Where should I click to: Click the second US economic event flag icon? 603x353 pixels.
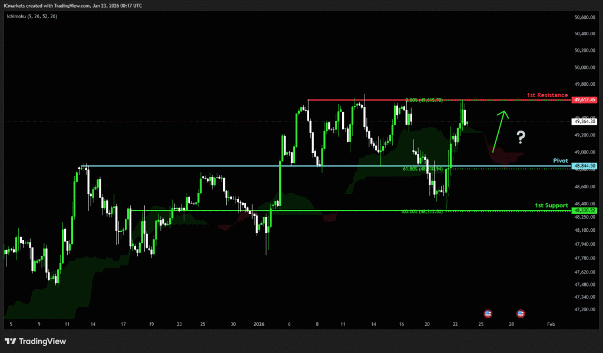(x=521, y=313)
